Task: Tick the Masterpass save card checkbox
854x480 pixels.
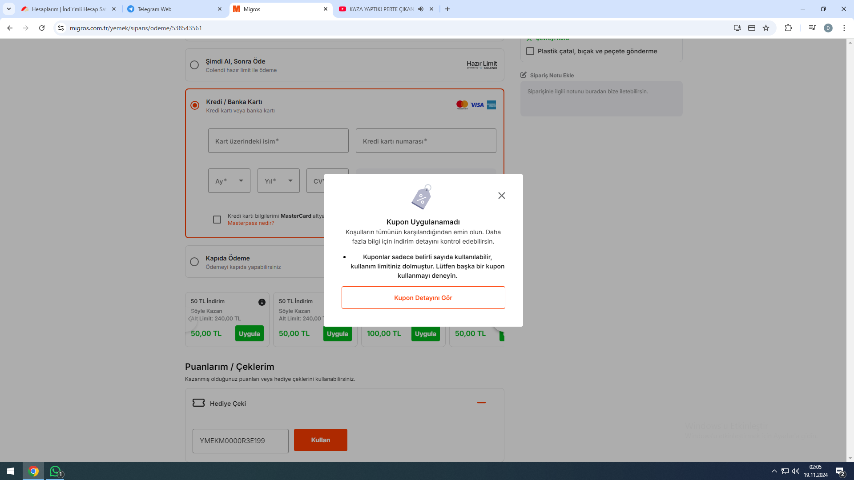Action: 217,220
